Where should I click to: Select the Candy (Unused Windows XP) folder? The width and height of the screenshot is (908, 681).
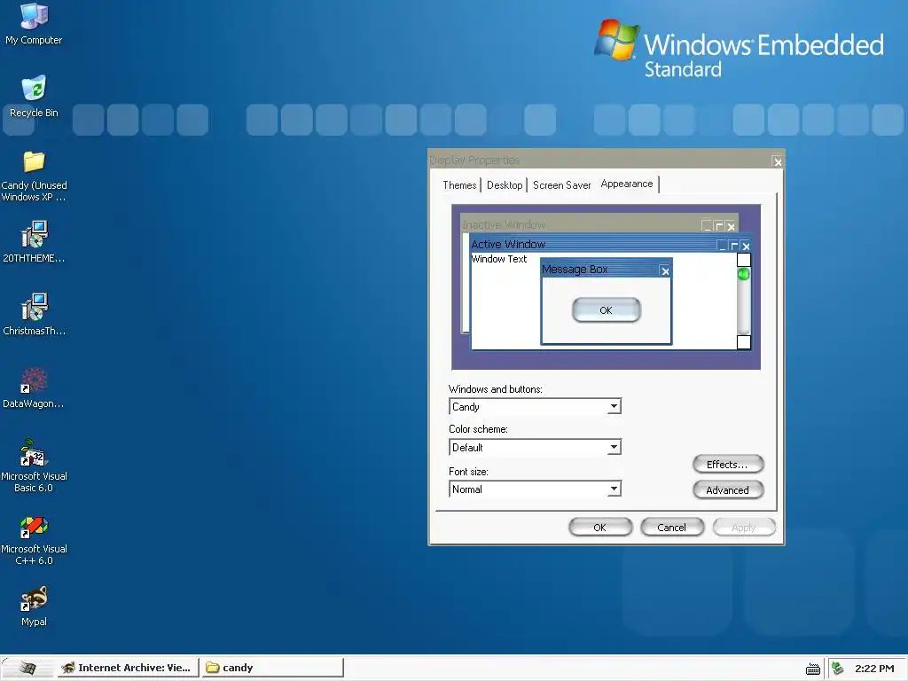[34, 176]
